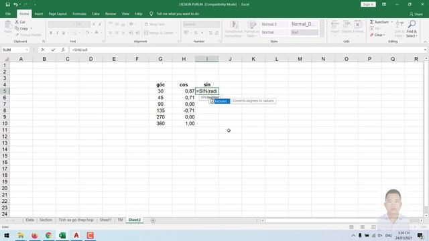Toggle Merge & Center
This screenshot has height=241, width=429.
point(159,33)
